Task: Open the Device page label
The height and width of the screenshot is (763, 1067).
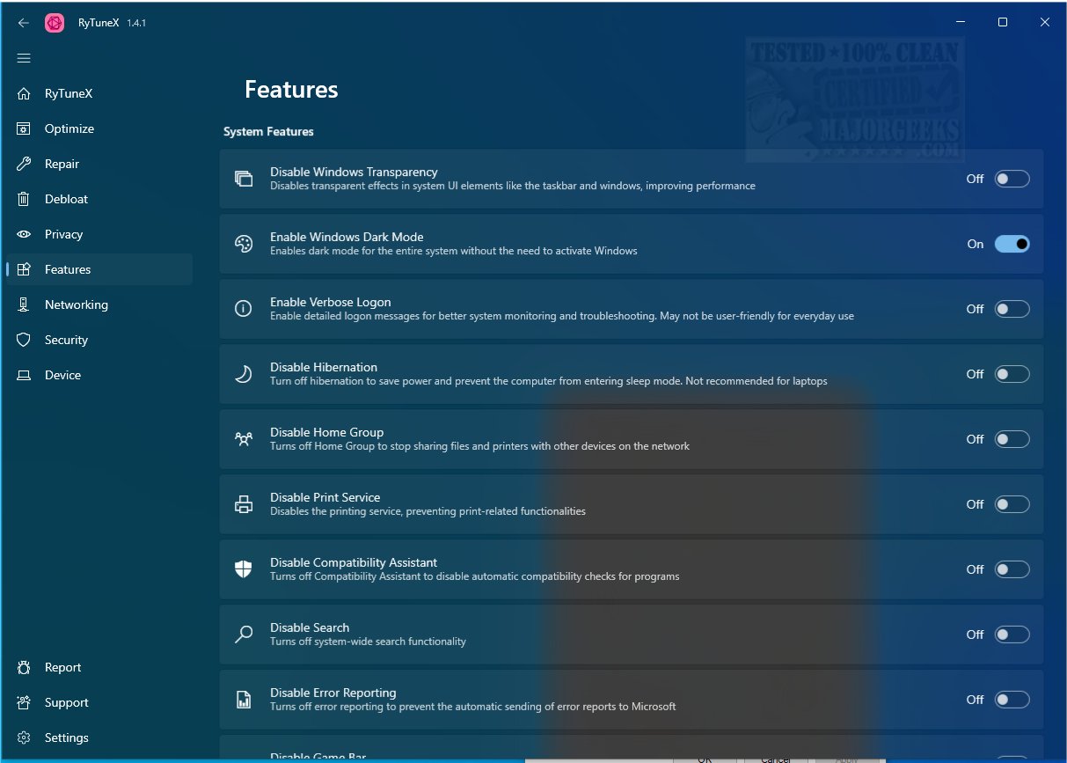Action: click(x=62, y=375)
